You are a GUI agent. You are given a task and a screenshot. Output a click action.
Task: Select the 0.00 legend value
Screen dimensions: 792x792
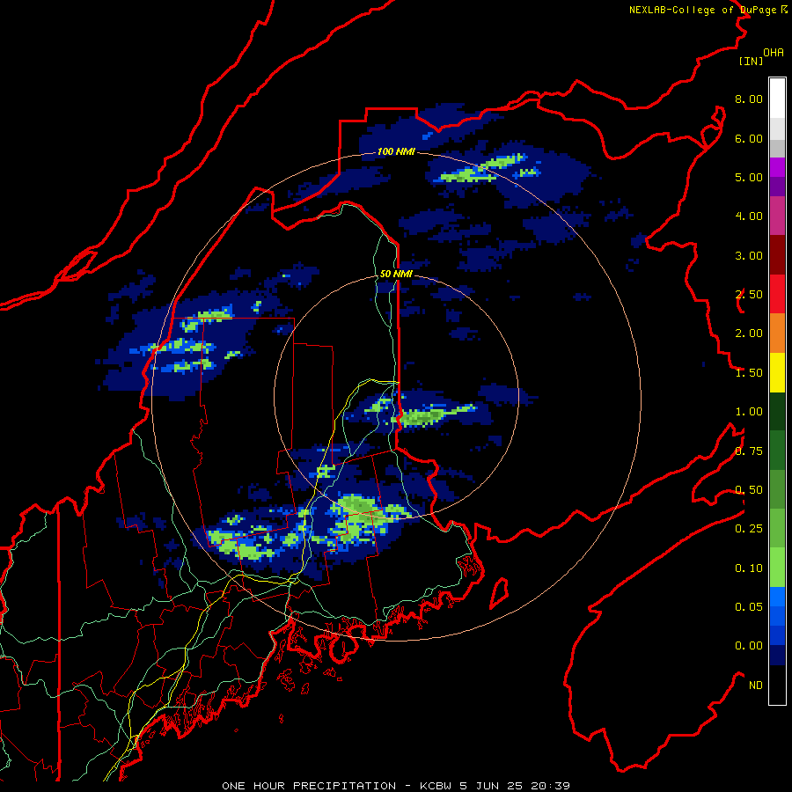coord(749,646)
